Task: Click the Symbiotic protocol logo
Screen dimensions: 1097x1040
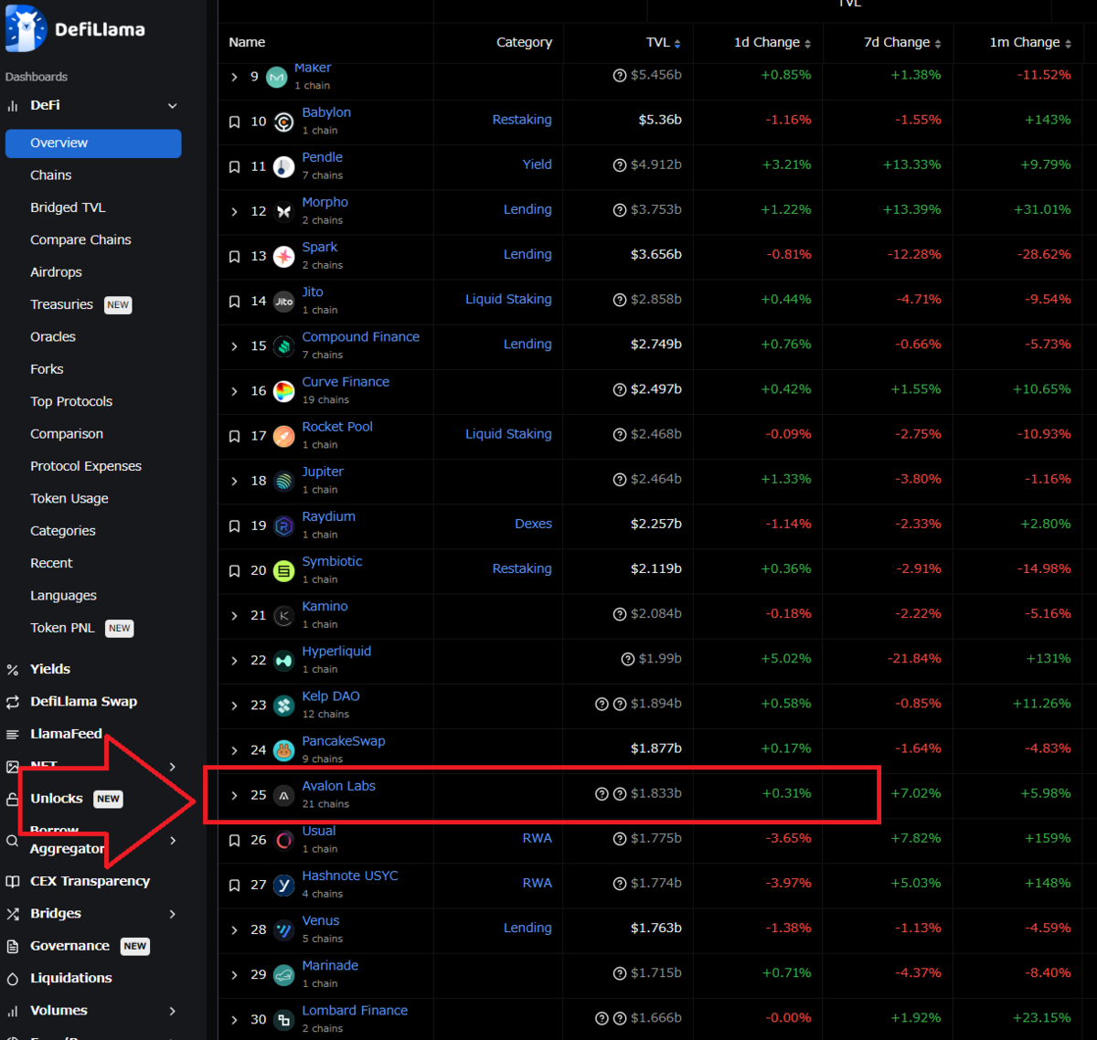Action: coord(284,570)
